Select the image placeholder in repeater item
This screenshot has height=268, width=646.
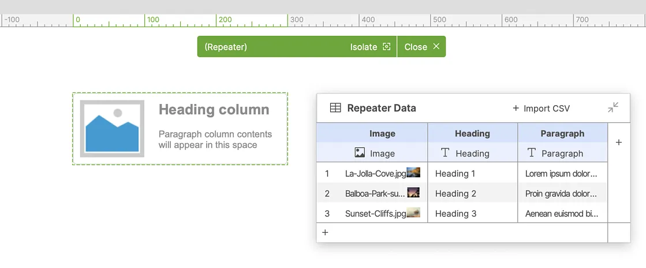click(x=112, y=129)
